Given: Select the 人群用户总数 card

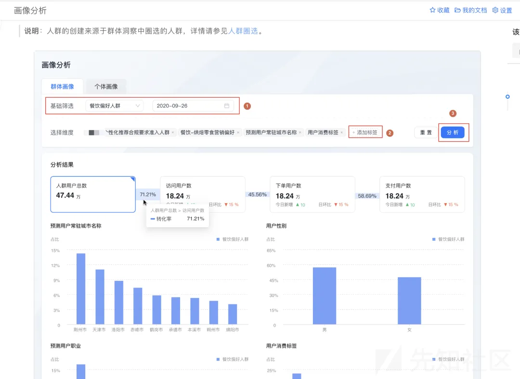Looking at the screenshot, I should 93,194.
